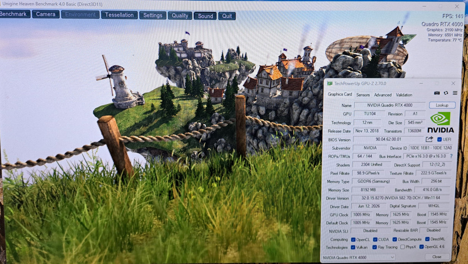
Task: Click the BIOS export share icon
Action: pyautogui.click(x=429, y=139)
